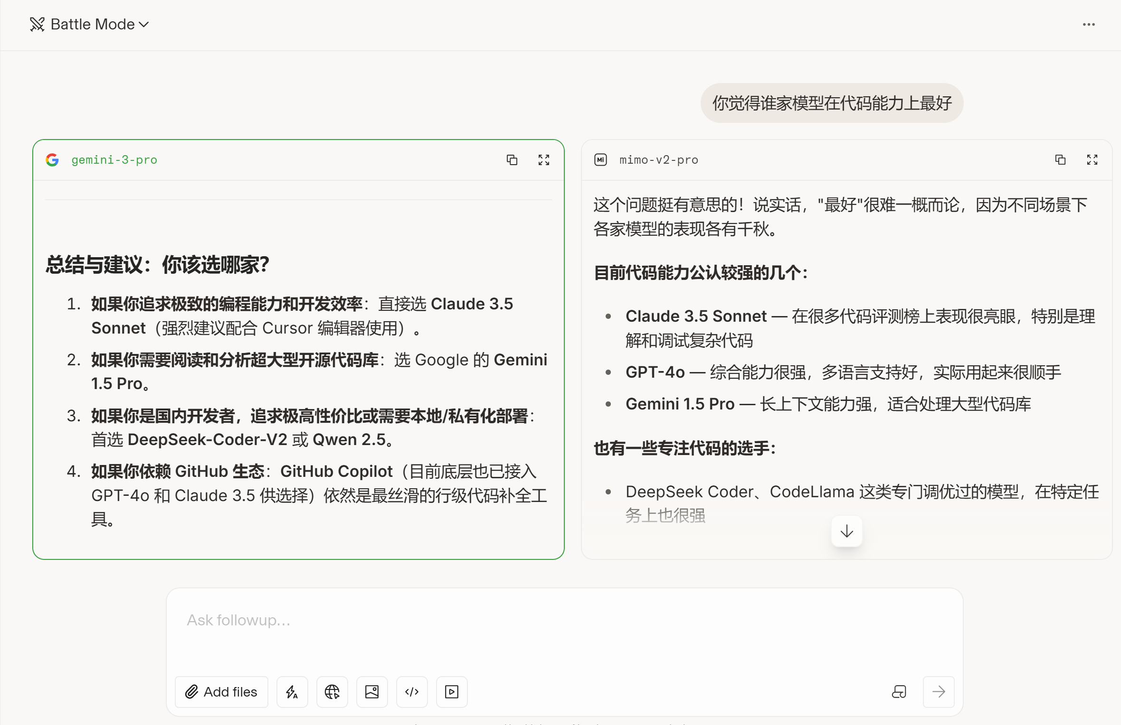Screen dimensions: 1121x725
Task: Copy the gemini-3-pro response
Action: click(512, 160)
